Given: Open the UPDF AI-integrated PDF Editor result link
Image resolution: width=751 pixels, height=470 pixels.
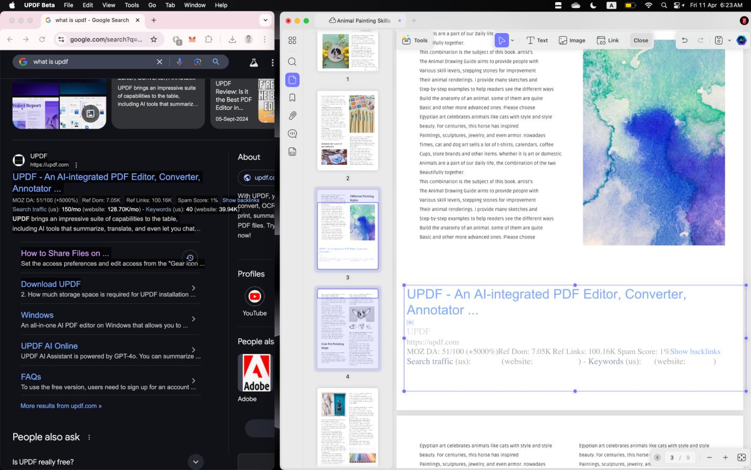Looking at the screenshot, I should (106, 183).
